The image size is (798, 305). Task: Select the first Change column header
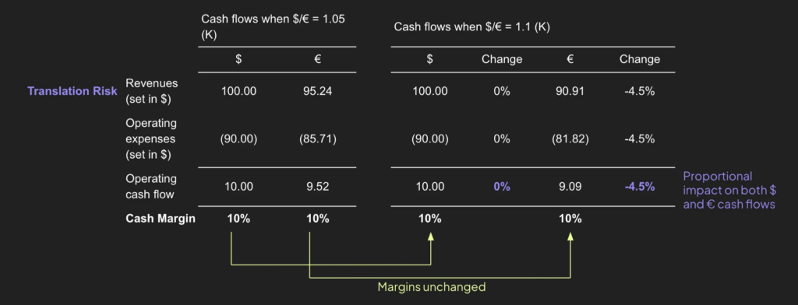pyautogui.click(x=502, y=59)
